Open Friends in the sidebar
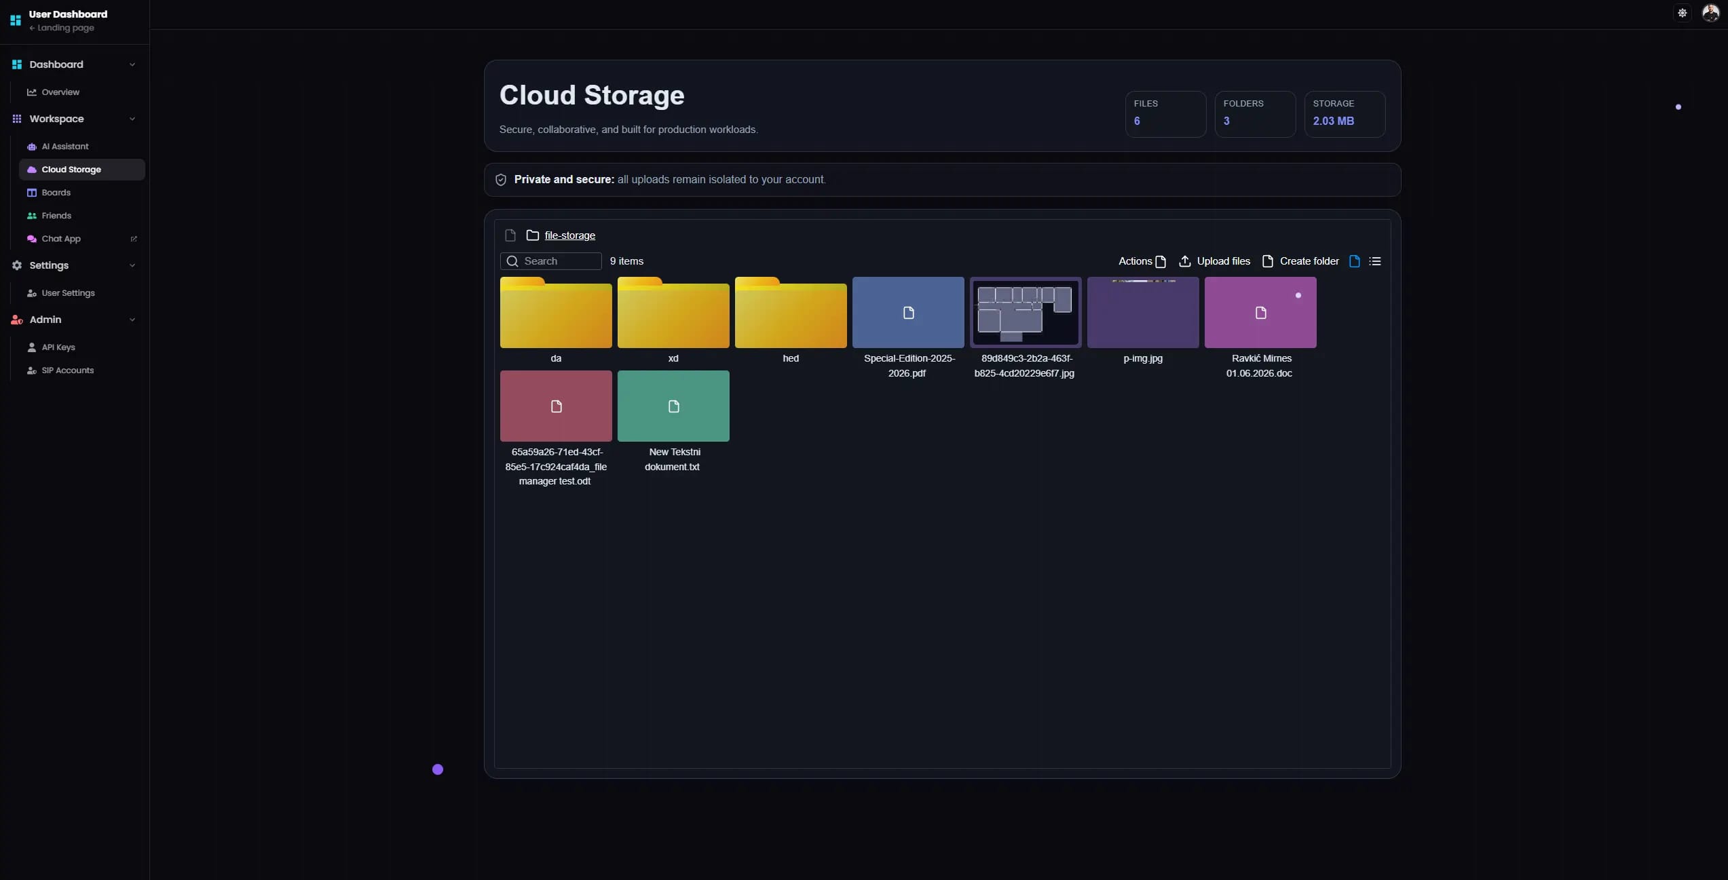 click(82, 216)
